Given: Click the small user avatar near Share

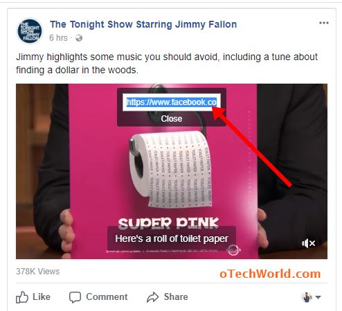Looking at the screenshot, I should click(307, 297).
